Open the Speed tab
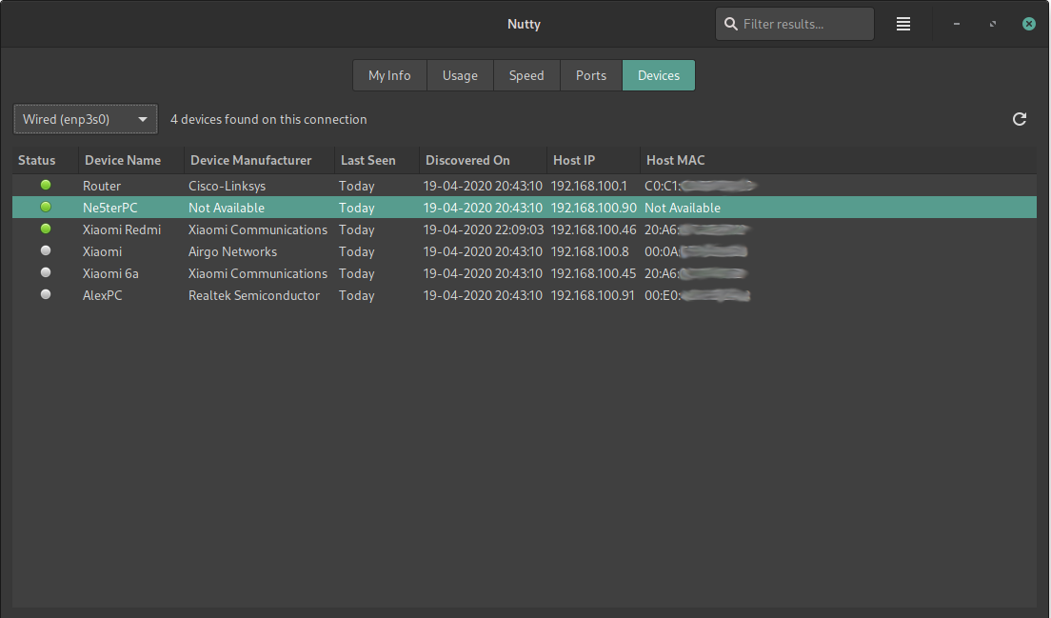1051x618 pixels. click(x=526, y=75)
